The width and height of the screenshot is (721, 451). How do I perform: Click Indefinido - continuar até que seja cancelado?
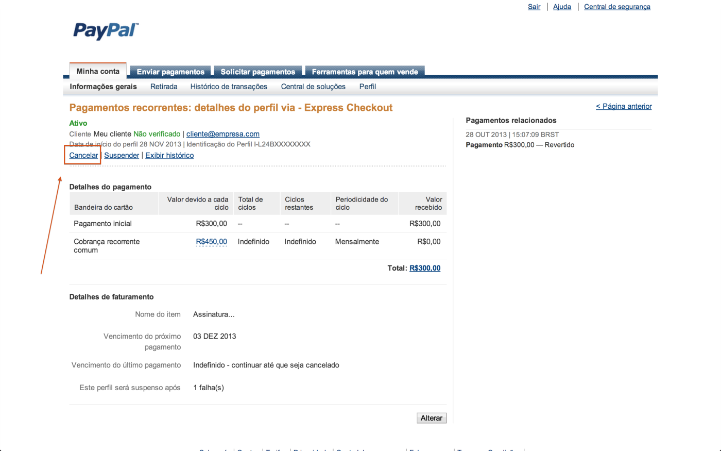click(x=266, y=365)
